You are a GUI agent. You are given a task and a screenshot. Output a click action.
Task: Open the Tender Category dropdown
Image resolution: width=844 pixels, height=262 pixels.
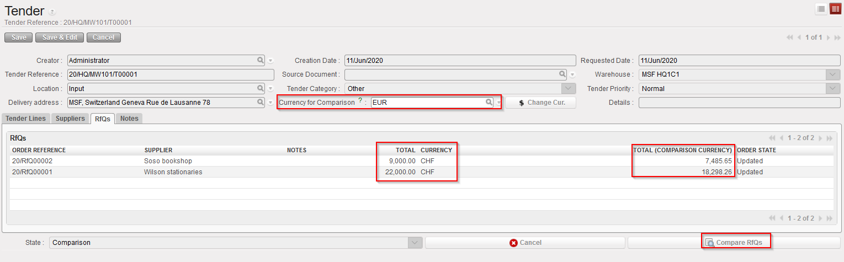point(569,88)
